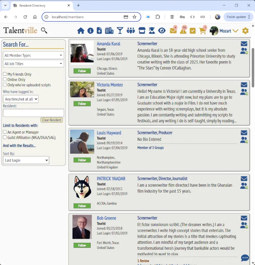255x265 pixels.
Task: Expand the All Member Types dropdown
Action: click(x=34, y=55)
